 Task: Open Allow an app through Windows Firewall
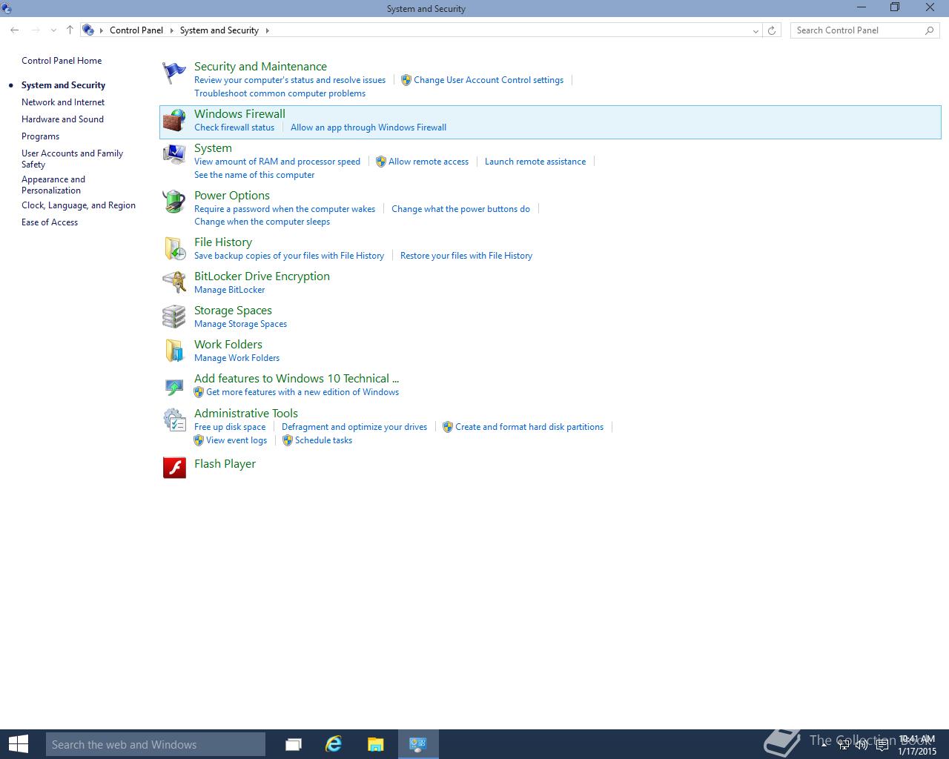pos(368,127)
